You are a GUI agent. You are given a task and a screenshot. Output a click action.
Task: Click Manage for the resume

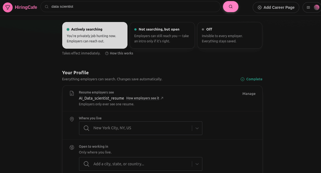pyautogui.click(x=249, y=94)
